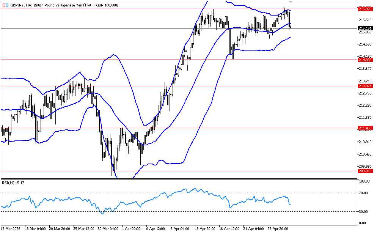Click the chart icon beside GBPJPY title

tap(5, 5)
